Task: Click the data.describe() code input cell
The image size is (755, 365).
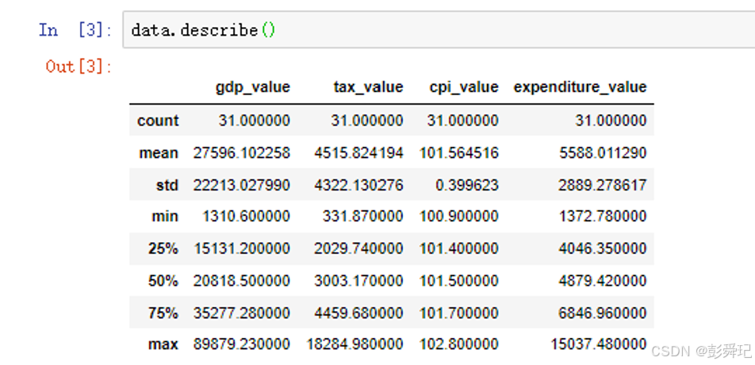Action: [439, 30]
